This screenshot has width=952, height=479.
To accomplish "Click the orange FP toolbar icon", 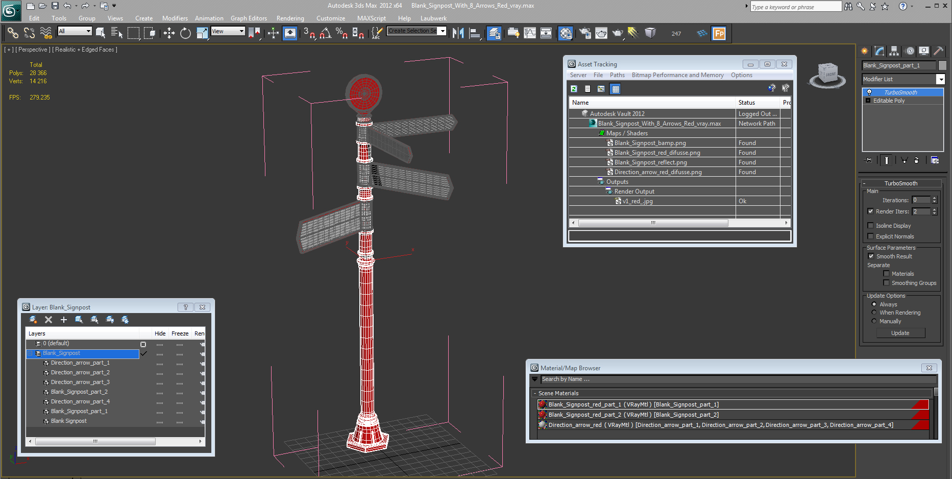I will click(x=719, y=33).
